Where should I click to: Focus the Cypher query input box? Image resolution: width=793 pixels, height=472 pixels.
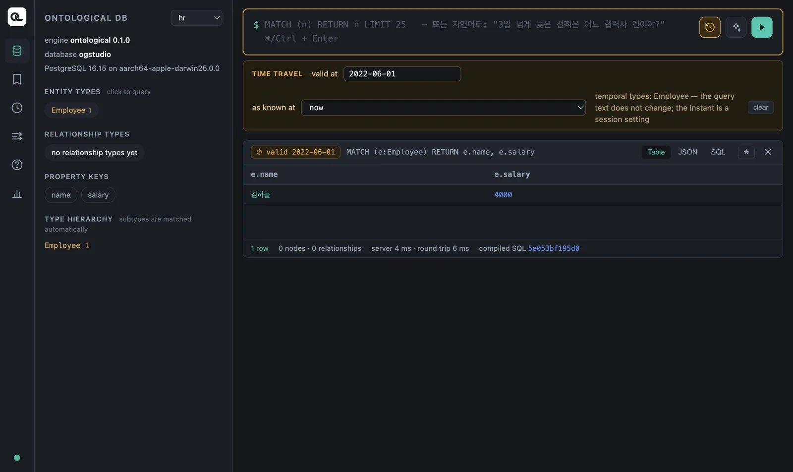tap(471, 31)
